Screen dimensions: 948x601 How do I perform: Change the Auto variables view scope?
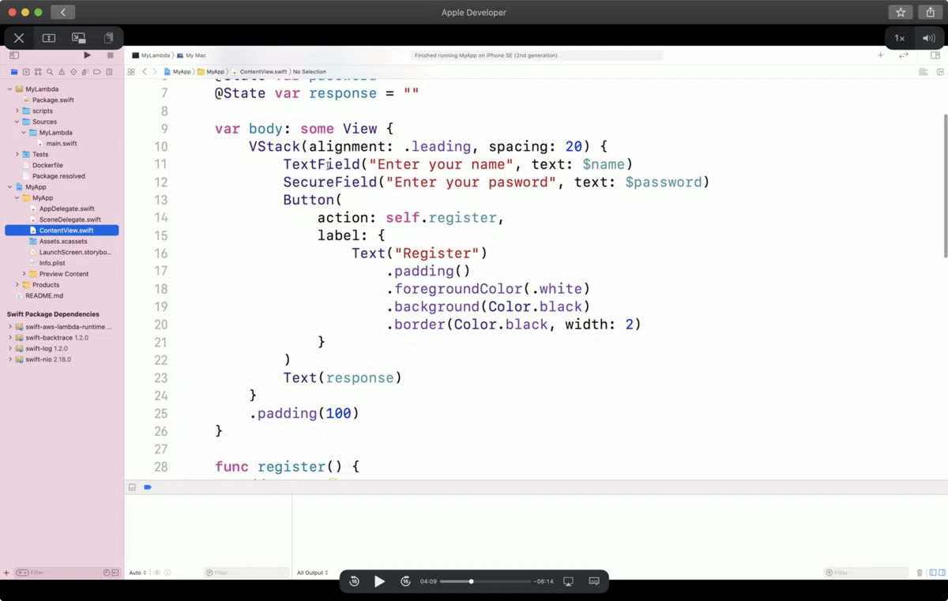coord(137,573)
